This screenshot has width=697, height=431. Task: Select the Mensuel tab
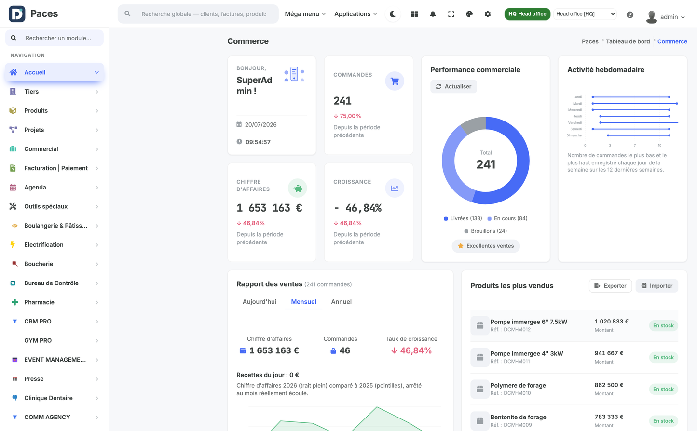tap(303, 302)
